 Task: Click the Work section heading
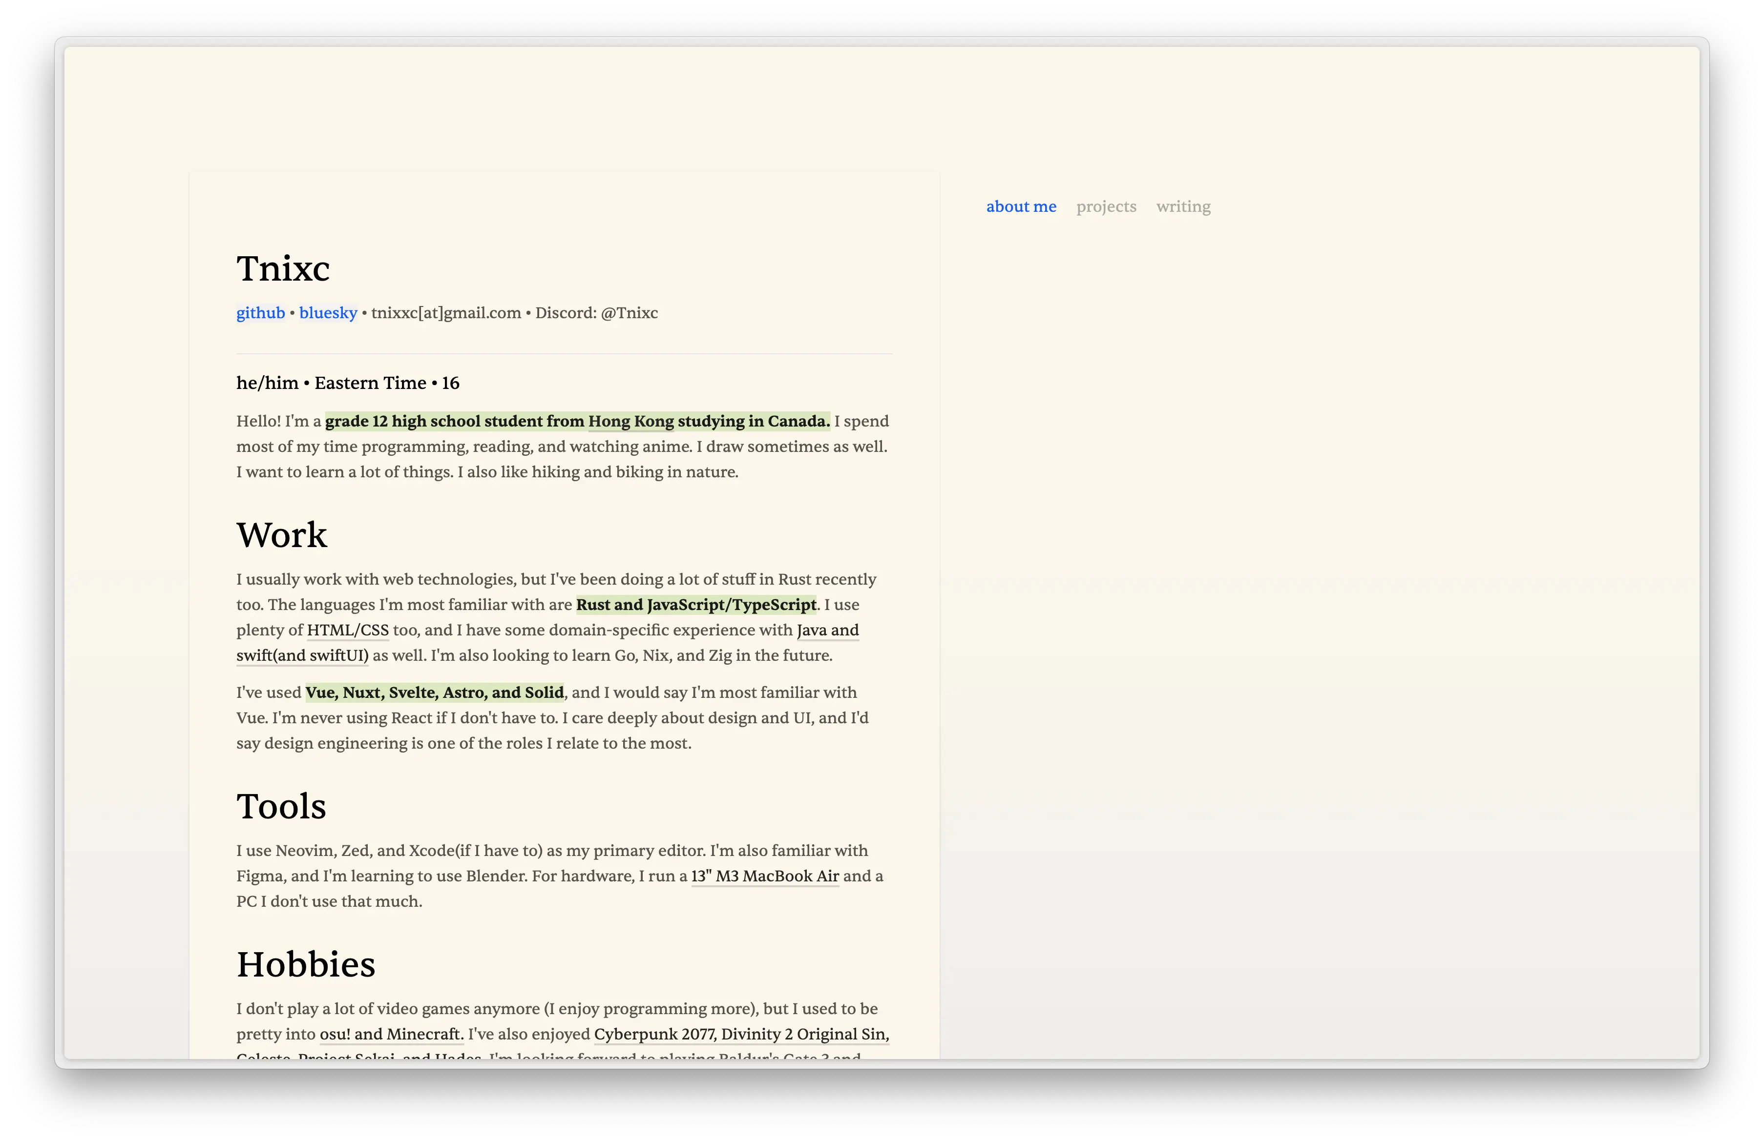click(281, 534)
